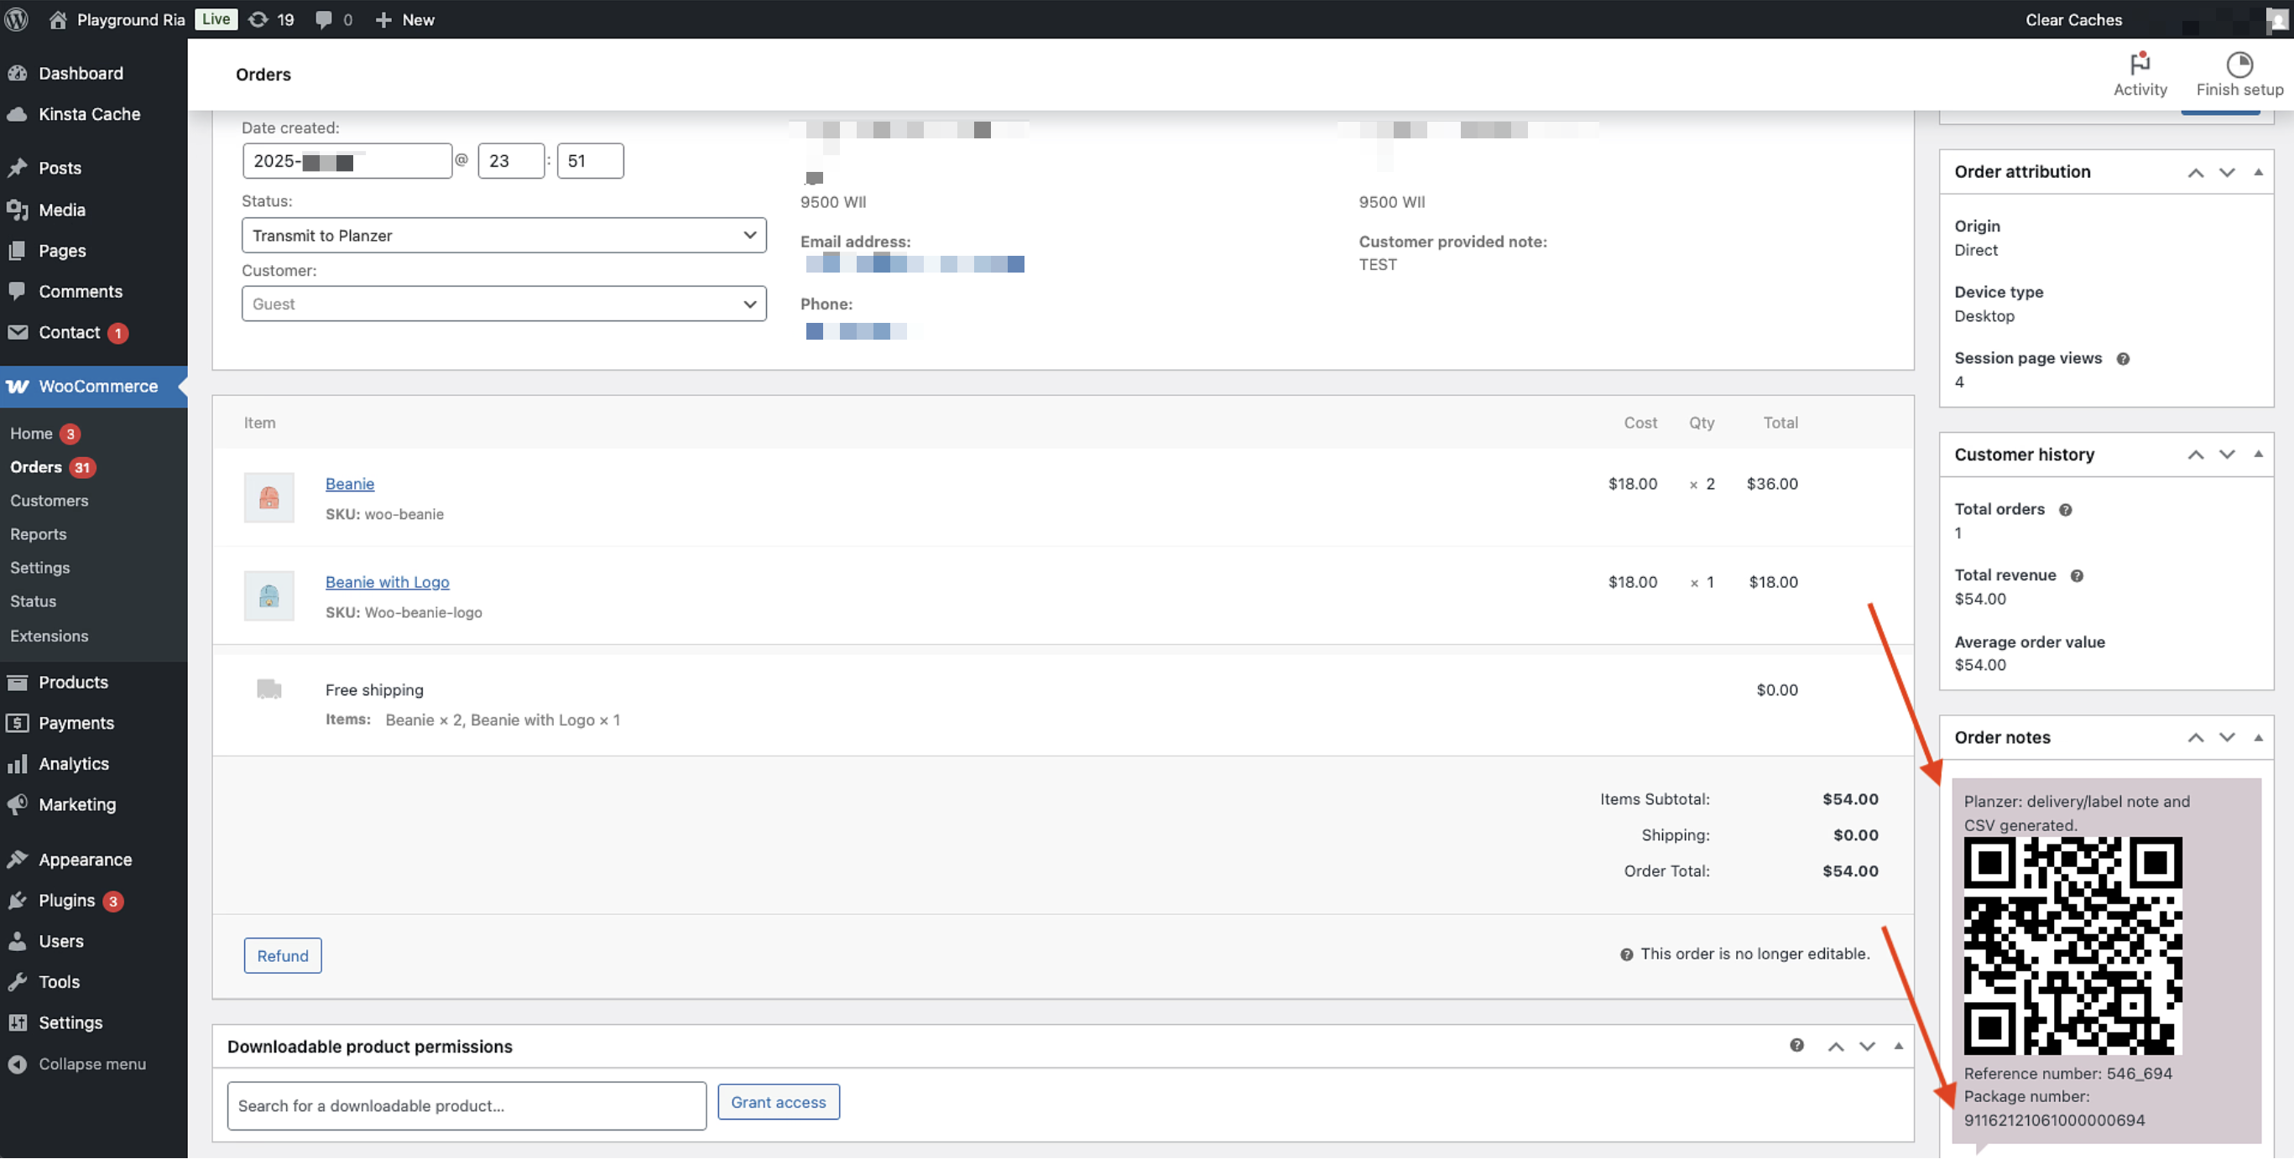Open the updates icon showing 19
The height and width of the screenshot is (1159, 2294).
pyautogui.click(x=259, y=18)
